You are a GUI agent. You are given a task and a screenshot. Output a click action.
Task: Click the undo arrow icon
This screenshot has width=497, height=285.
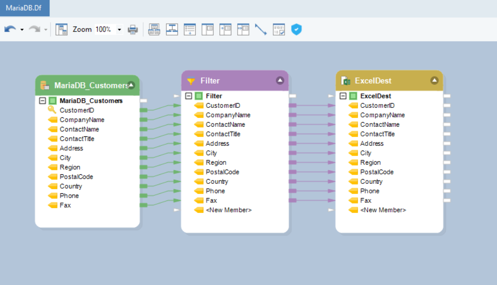[x=10, y=29]
